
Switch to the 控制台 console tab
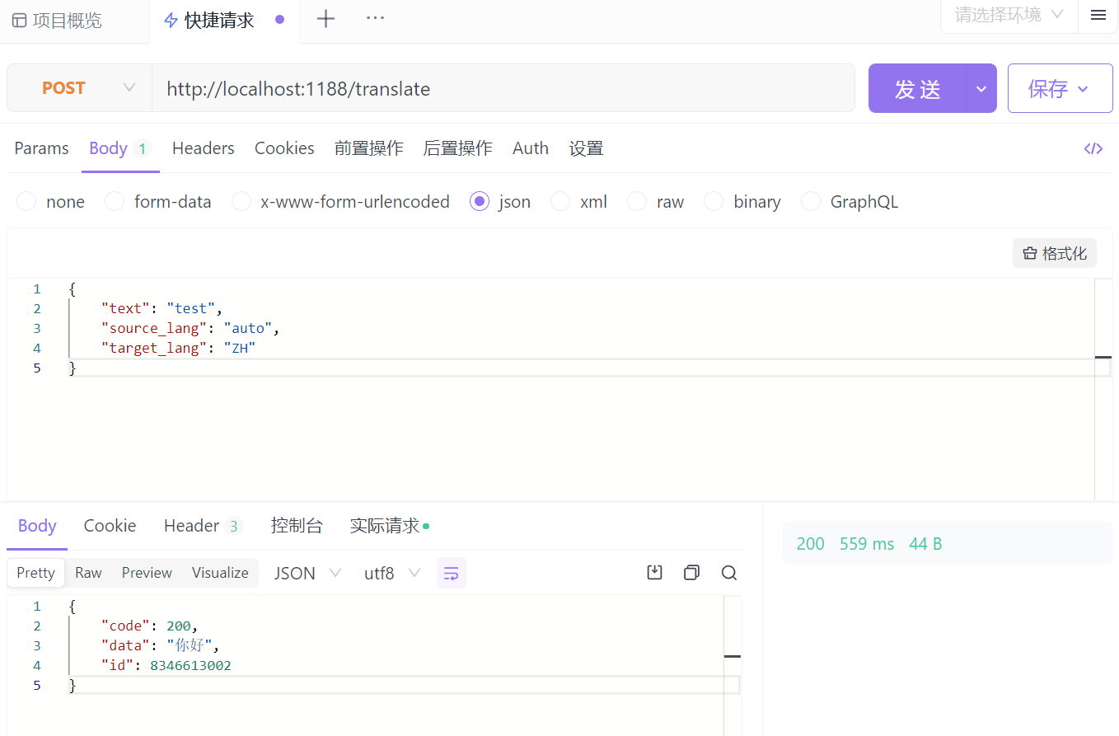pos(297,525)
